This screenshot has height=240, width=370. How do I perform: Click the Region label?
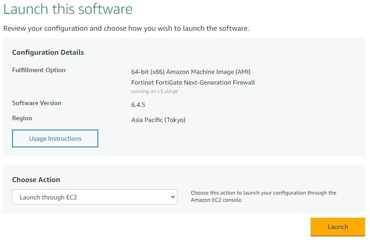pos(22,118)
